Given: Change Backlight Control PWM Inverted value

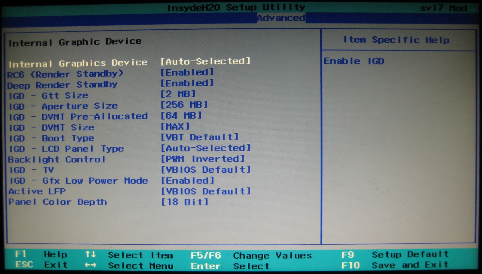Looking at the screenshot, I should click(x=203, y=159).
